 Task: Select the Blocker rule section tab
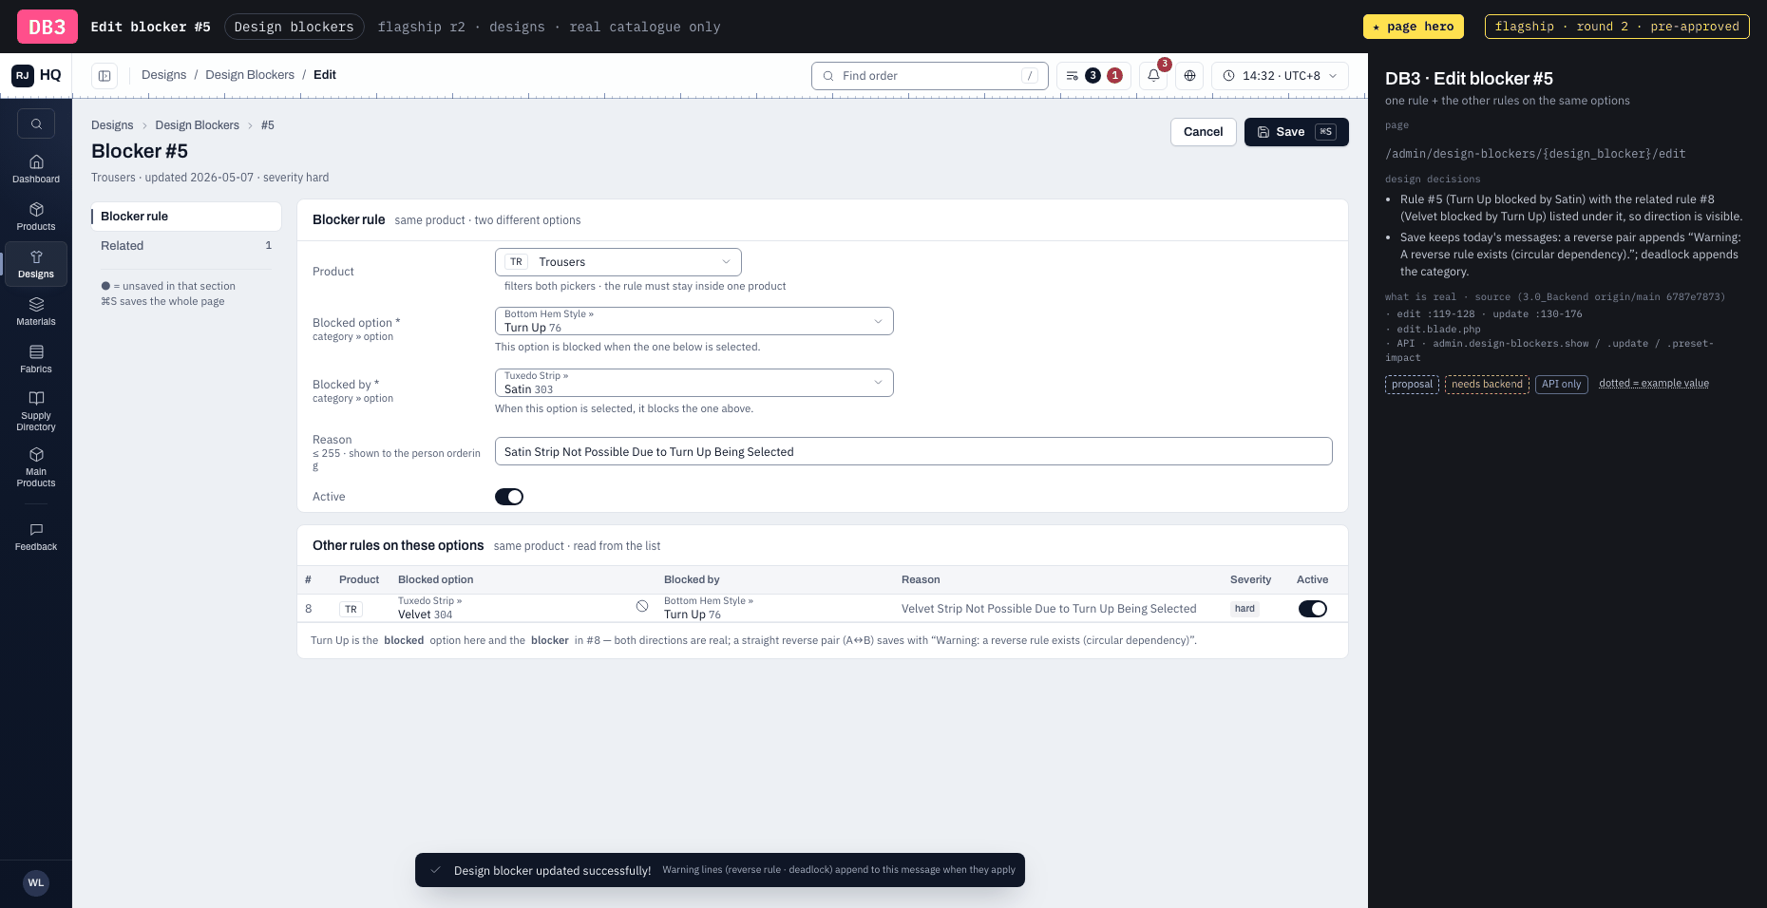pyautogui.click(x=186, y=217)
